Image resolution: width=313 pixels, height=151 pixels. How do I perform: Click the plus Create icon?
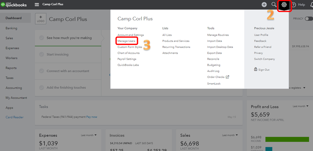tap(264, 5)
